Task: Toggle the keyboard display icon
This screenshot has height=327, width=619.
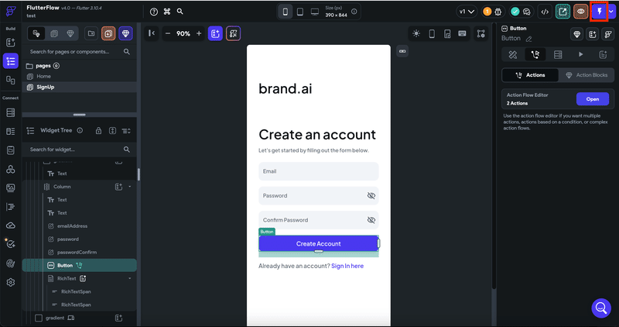Action: (x=462, y=33)
